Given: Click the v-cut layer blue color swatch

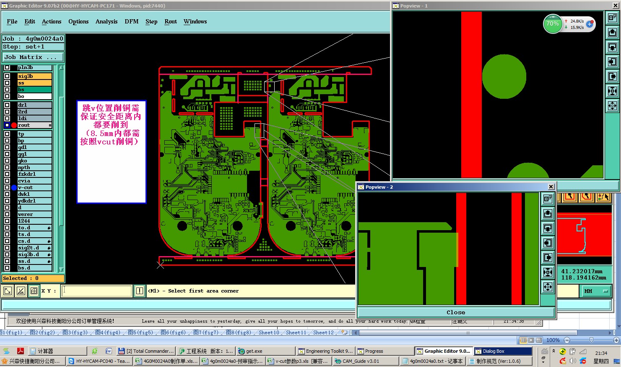Looking at the screenshot, I should [14, 187].
